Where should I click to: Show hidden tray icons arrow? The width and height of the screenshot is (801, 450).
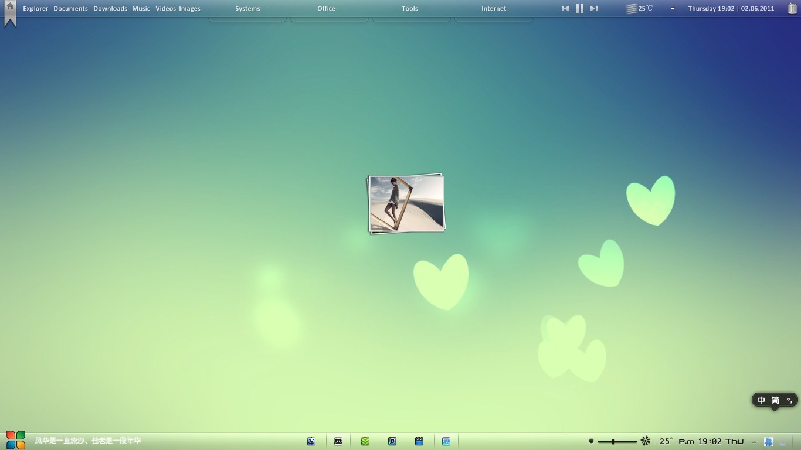[754, 442]
